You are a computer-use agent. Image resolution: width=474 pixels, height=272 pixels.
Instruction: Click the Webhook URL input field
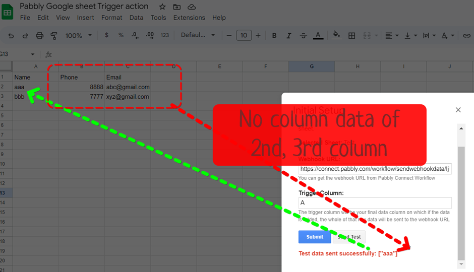375,169
